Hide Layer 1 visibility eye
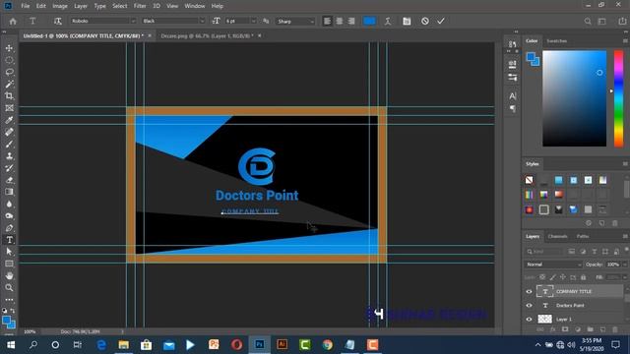 click(530, 320)
